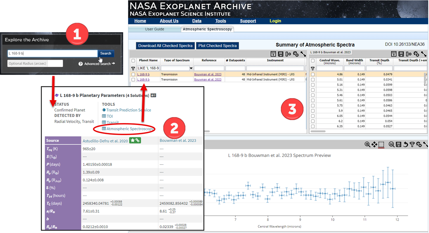Select pan arrows tool in plot toolbar
Image resolution: width=429 pixels, height=233 pixels.
pos(374,144)
